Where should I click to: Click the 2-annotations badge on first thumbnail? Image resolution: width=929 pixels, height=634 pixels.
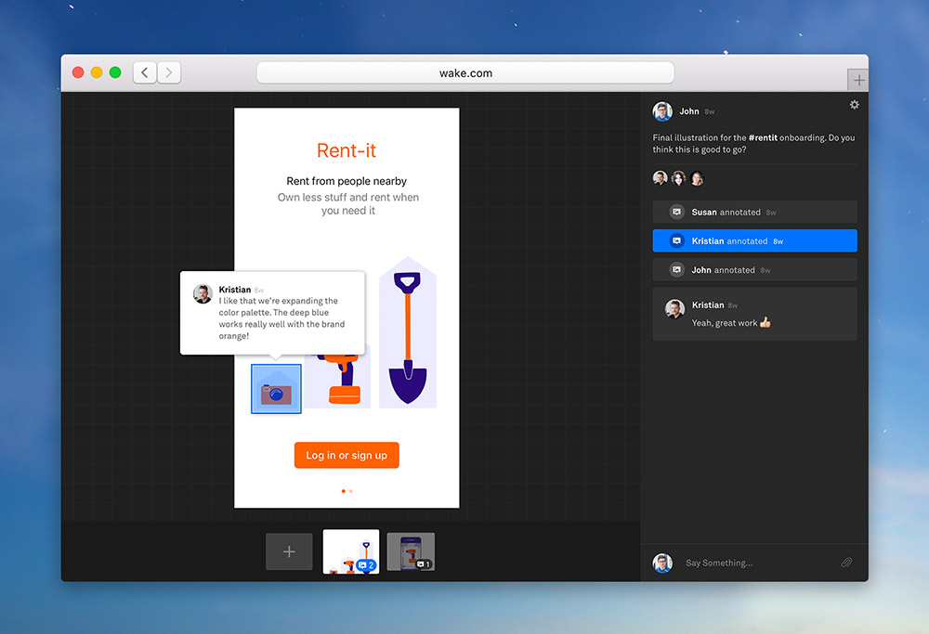click(x=366, y=565)
